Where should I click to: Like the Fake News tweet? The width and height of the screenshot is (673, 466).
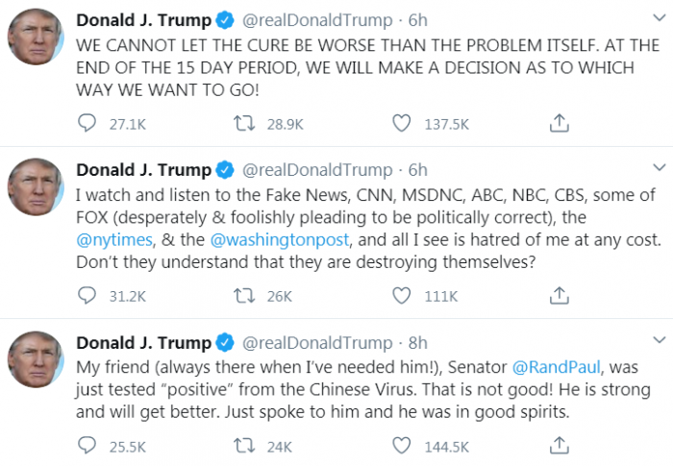point(403,296)
